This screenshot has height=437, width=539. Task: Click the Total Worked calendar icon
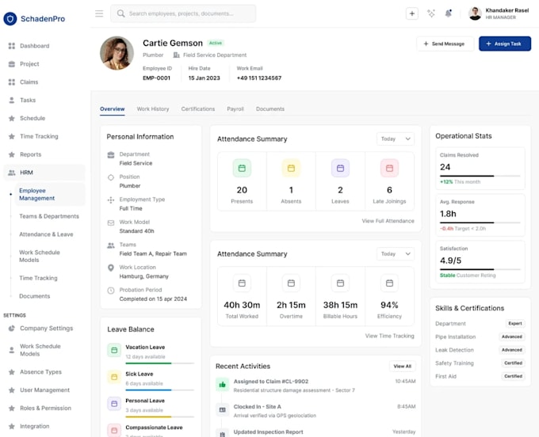(242, 283)
